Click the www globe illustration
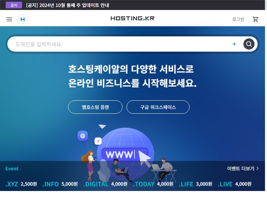 coord(126,154)
